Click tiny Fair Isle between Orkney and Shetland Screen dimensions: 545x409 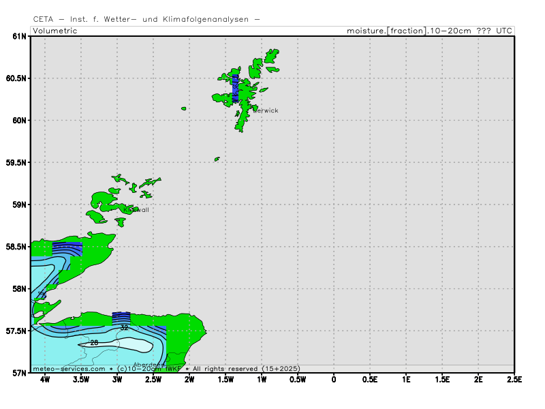click(x=217, y=159)
